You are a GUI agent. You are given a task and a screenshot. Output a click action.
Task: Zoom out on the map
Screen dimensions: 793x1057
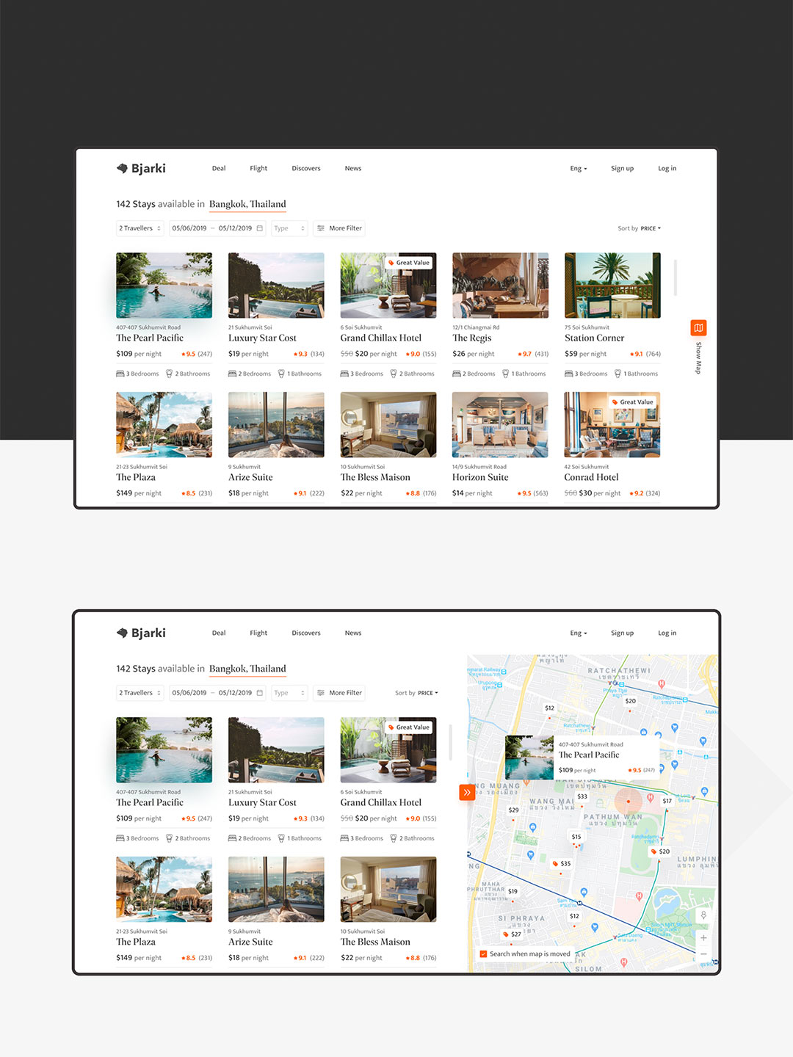pyautogui.click(x=703, y=954)
